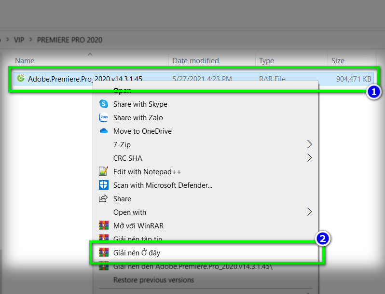385x294 pixels.
Task: Choose Open from the context menu
Action: 122,90
